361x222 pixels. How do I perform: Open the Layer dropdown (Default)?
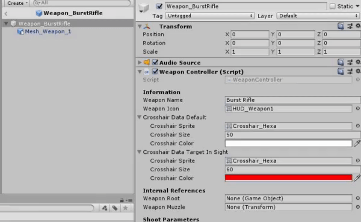click(x=318, y=16)
